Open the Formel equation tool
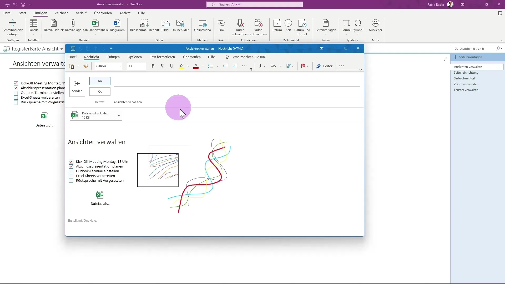Image resolution: width=505 pixels, height=284 pixels. pyautogui.click(x=346, y=27)
